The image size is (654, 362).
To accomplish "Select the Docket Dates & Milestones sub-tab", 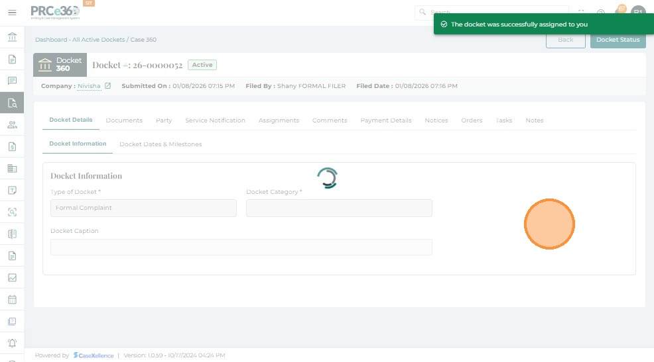I will 161,144.
